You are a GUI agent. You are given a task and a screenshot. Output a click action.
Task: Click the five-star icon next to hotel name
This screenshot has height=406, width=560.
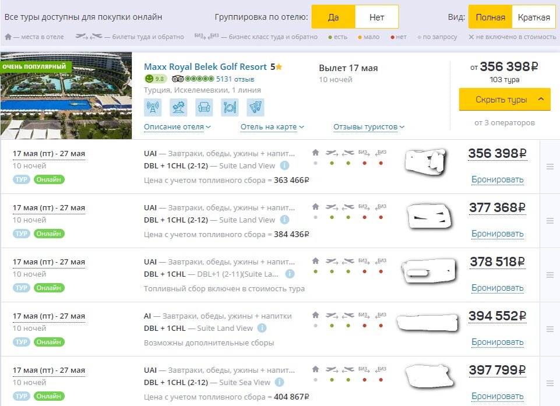point(279,67)
